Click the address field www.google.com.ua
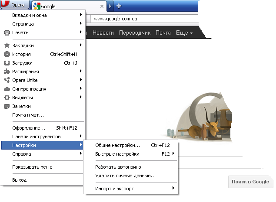The height and width of the screenshot is (202, 276). click(x=144, y=19)
